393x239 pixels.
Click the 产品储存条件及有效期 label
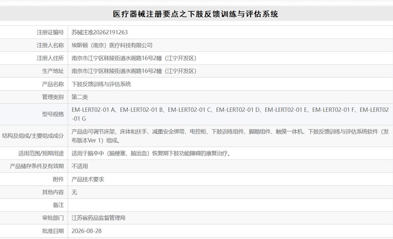(37, 166)
